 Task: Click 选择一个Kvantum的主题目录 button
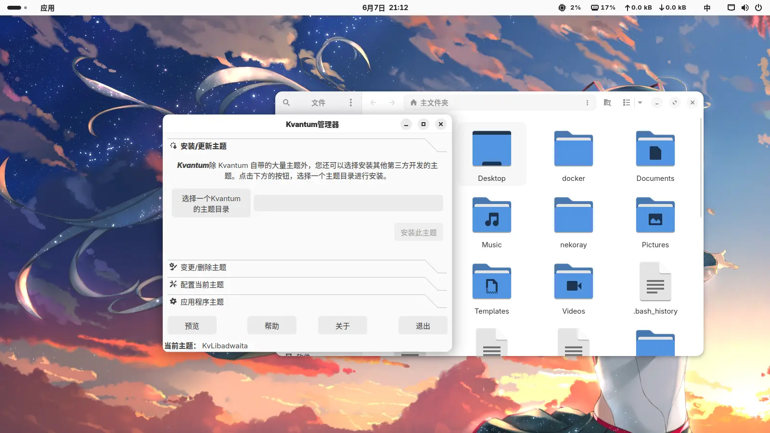211,203
